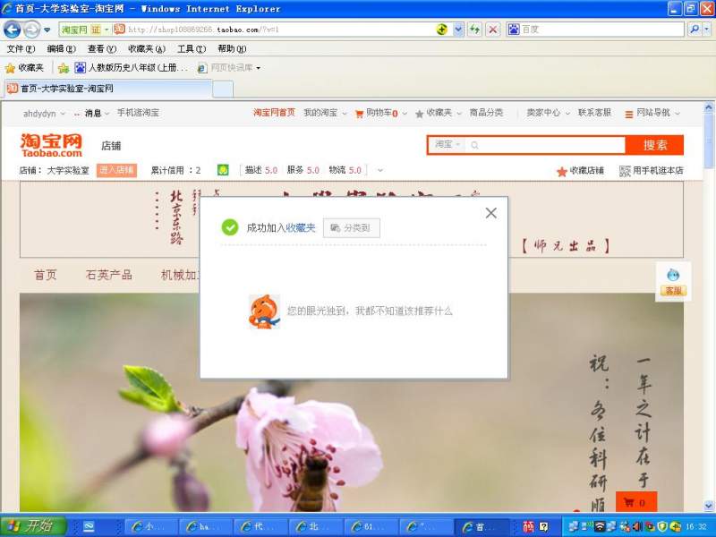Click the 商品分类 link
Image resolution: width=716 pixels, height=537 pixels.
tap(486, 113)
